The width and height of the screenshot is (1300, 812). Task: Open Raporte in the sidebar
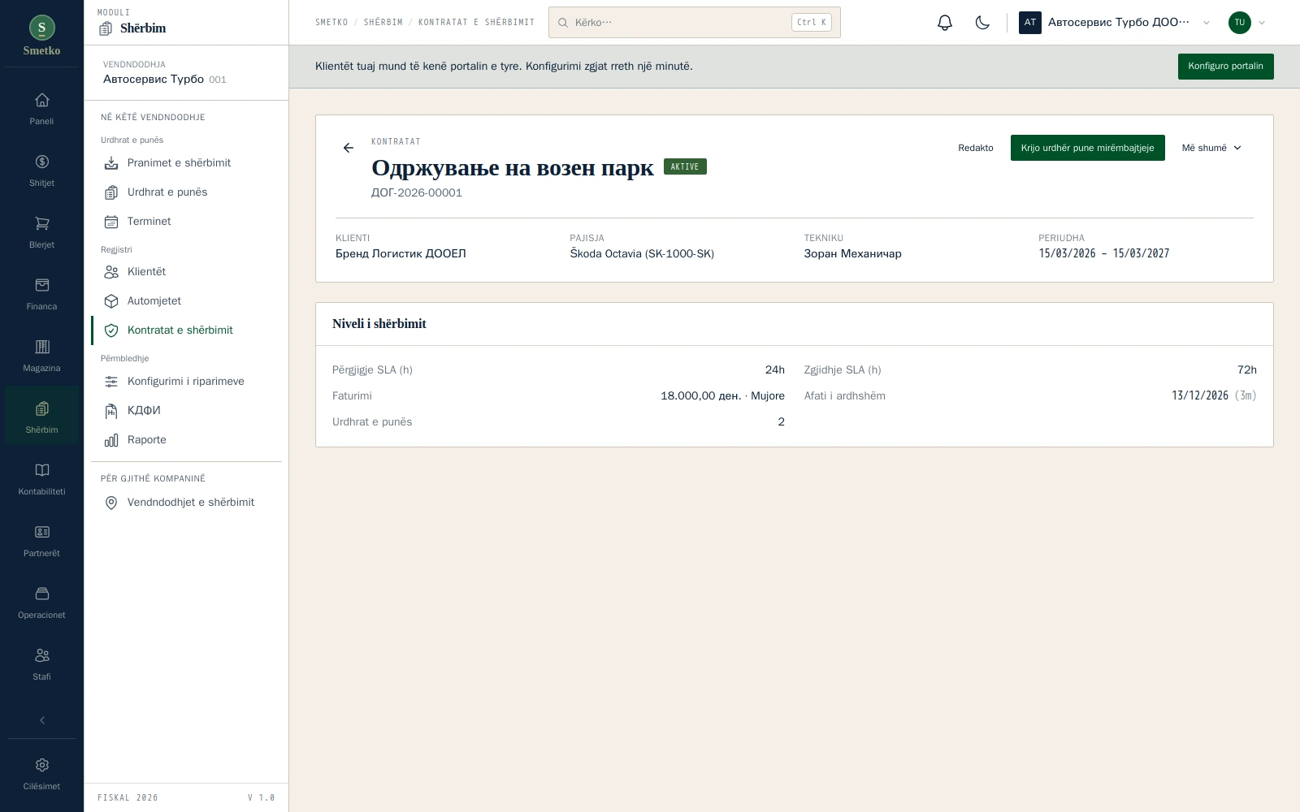[x=186, y=440]
